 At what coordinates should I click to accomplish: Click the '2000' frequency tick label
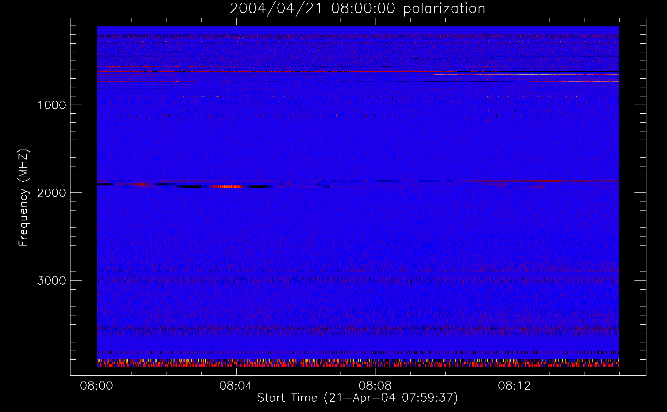point(52,193)
